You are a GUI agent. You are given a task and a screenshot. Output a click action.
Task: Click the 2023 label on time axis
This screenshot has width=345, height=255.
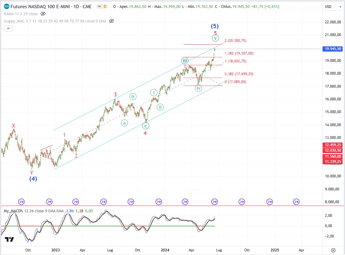point(55,250)
